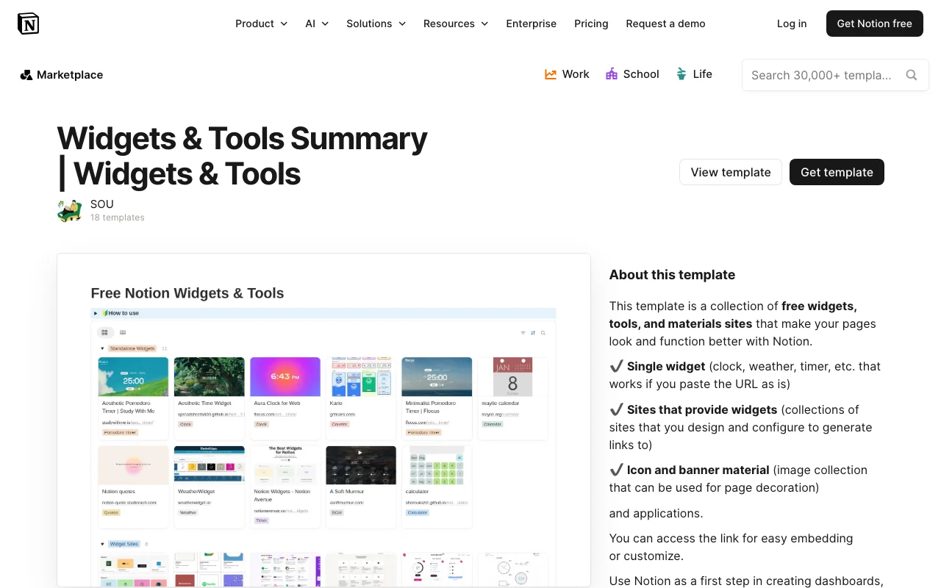The width and height of the screenshot is (941, 588).
Task: Click the About this template heading
Action: 672,275
